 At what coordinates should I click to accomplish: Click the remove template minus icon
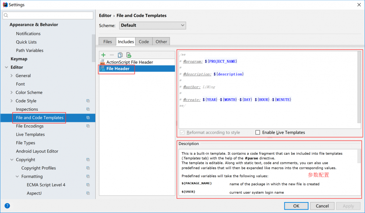coord(112,55)
